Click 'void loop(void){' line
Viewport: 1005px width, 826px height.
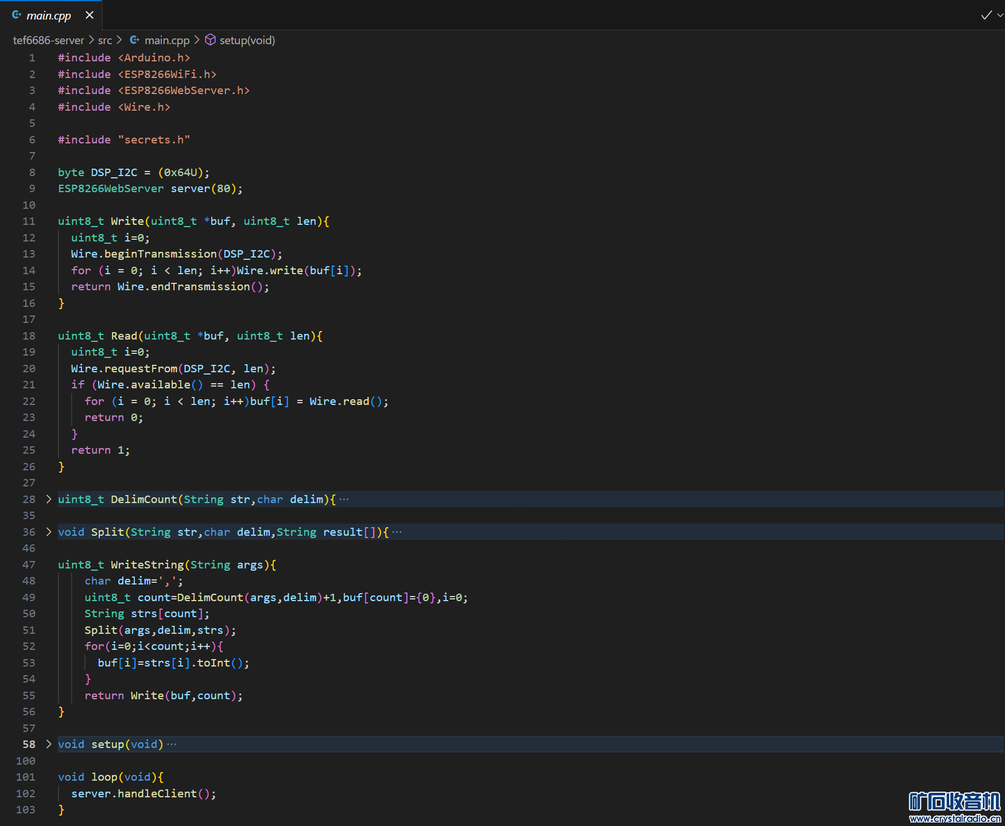[x=111, y=777]
